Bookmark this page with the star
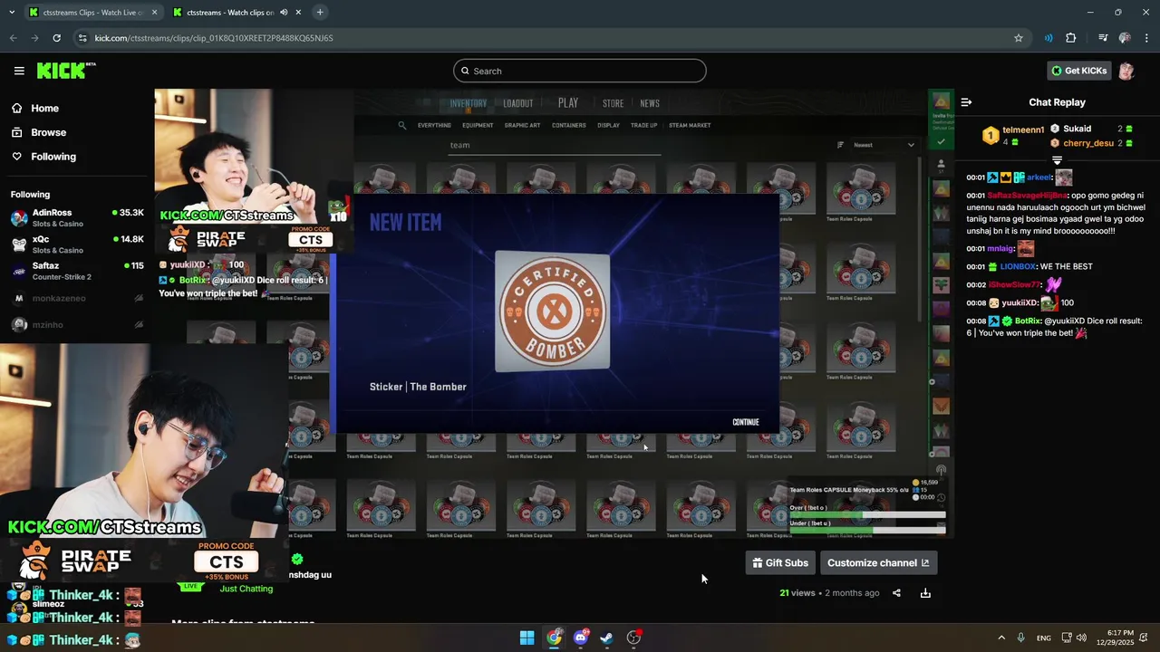This screenshot has width=1160, height=652. pyautogui.click(x=1019, y=38)
